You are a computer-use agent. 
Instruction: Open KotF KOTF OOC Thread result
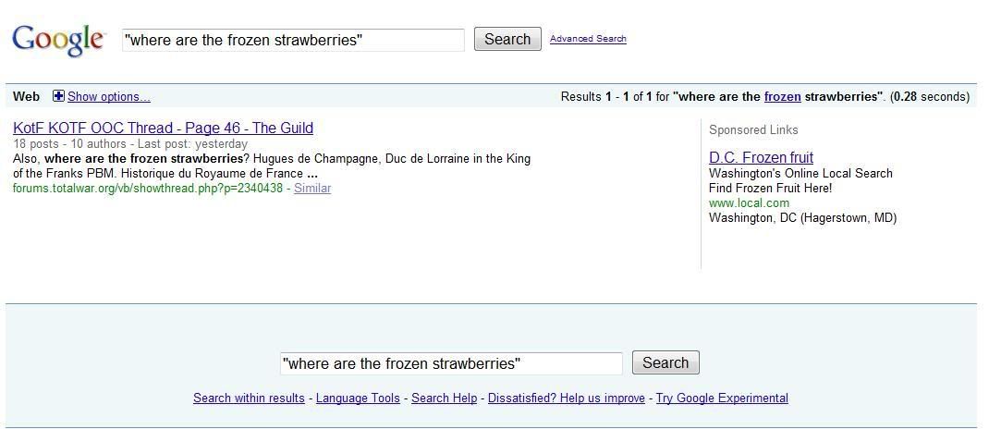pyautogui.click(x=163, y=129)
